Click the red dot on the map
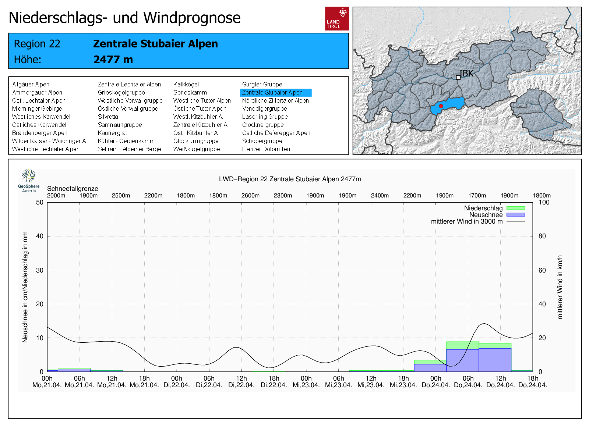The image size is (589, 424). point(441,106)
